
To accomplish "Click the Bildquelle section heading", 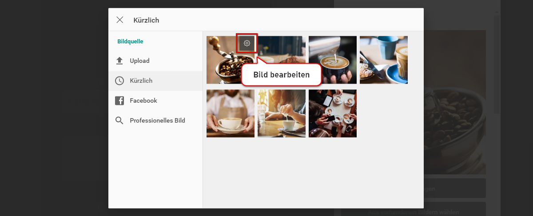I will [130, 42].
